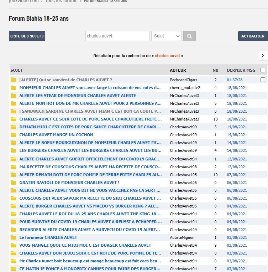The width and height of the screenshot is (268, 272).
Task: Click the Forum Blabla 18-25 ans breadcrumb
Action: point(105,1)
